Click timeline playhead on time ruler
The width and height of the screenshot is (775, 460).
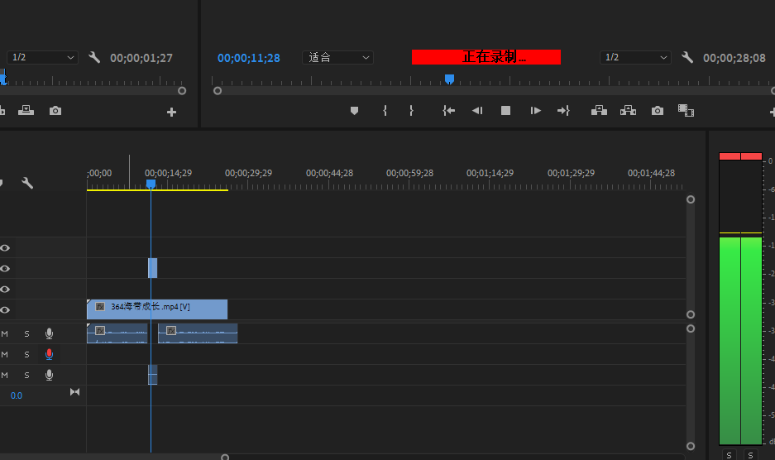pyautogui.click(x=151, y=184)
